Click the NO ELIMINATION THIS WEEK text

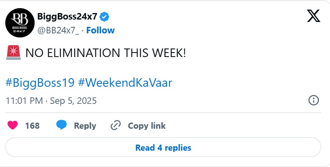[106, 53]
